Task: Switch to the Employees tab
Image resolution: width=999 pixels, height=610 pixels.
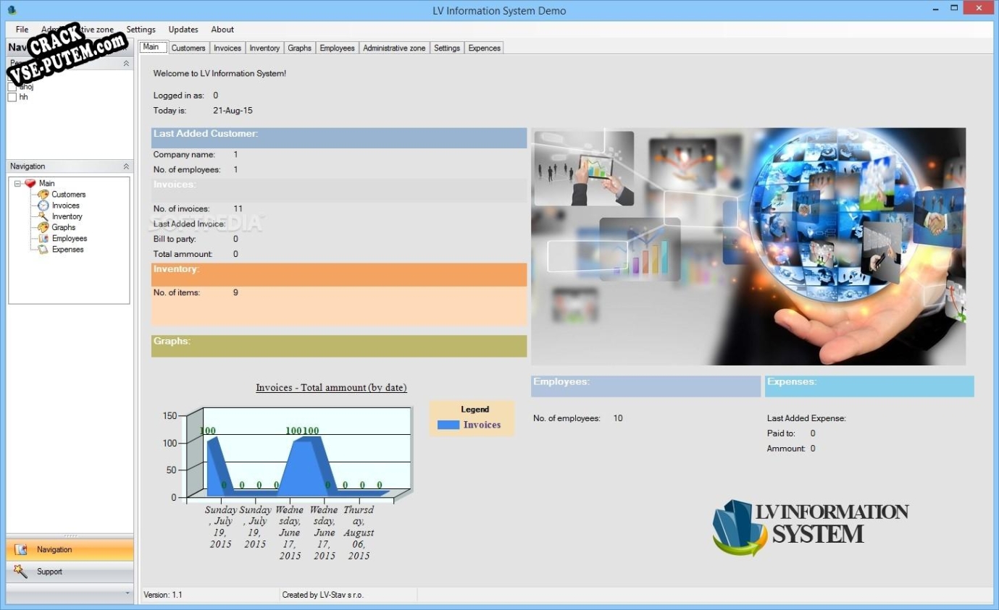Action: click(x=338, y=48)
